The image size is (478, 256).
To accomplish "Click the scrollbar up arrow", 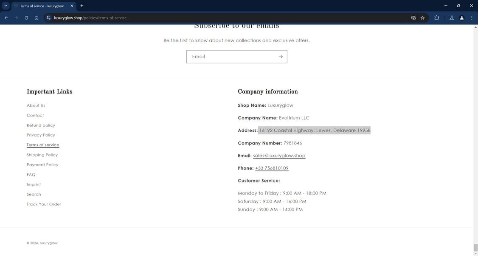I will [475, 27].
